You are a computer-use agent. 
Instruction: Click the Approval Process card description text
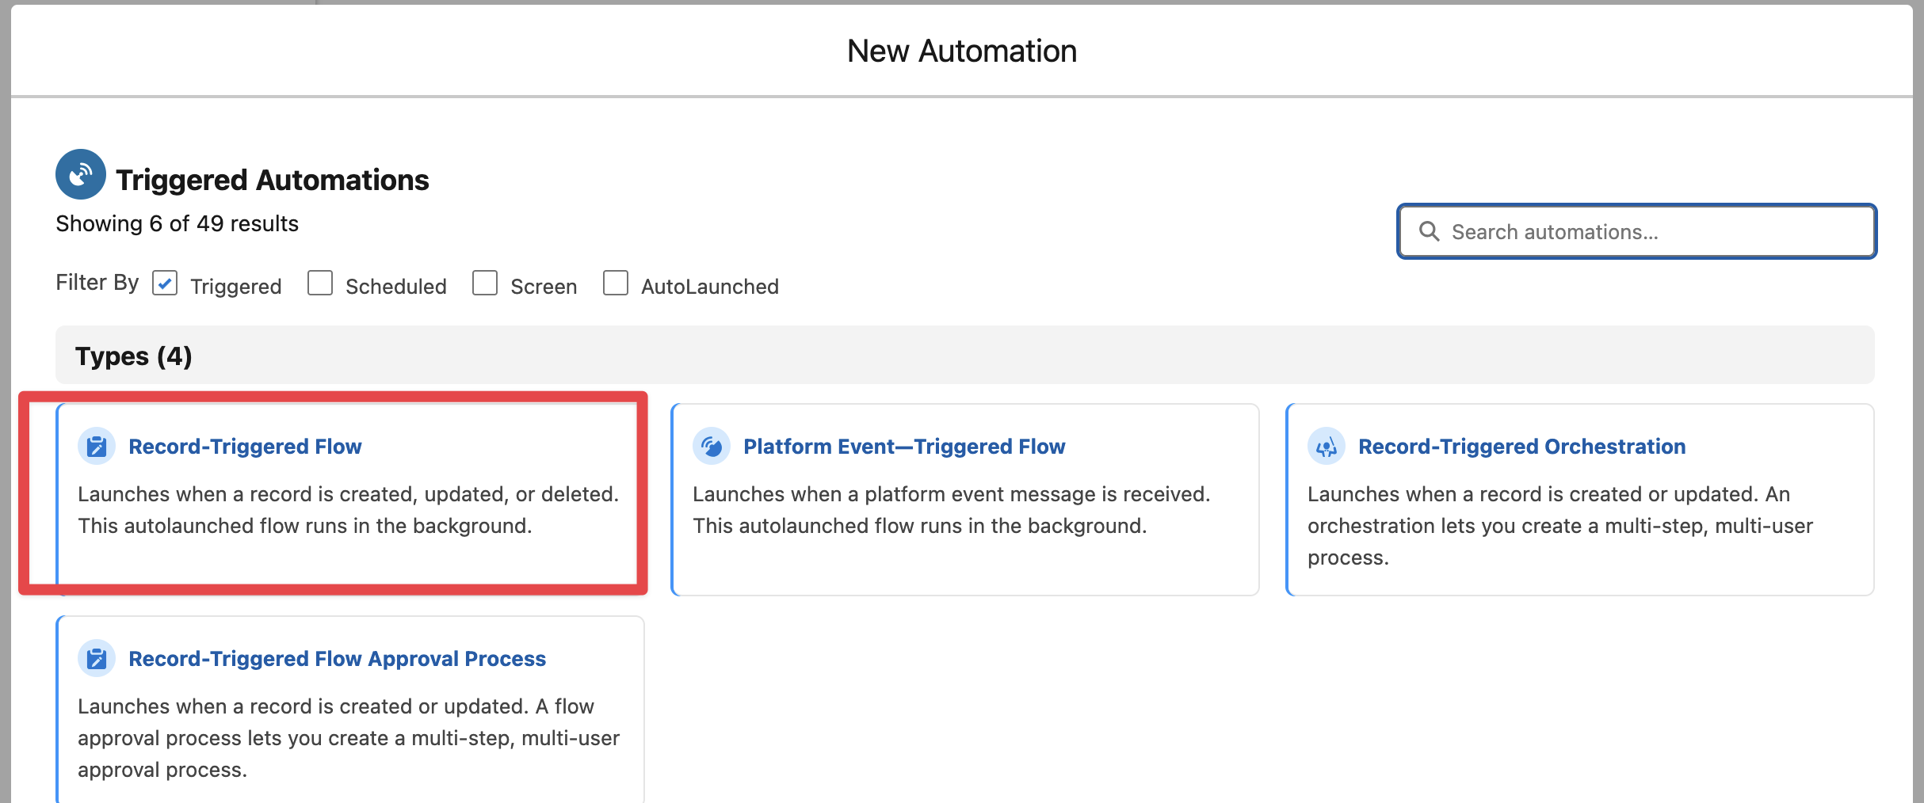coord(349,738)
